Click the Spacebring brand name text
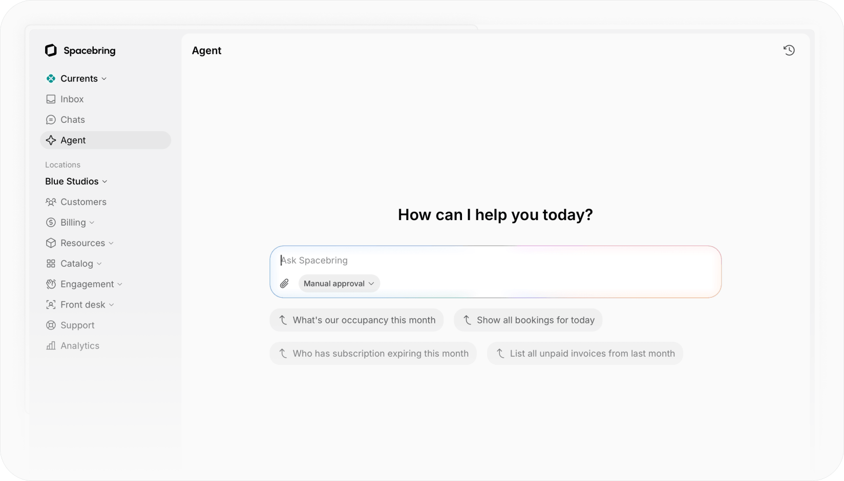 click(x=90, y=51)
